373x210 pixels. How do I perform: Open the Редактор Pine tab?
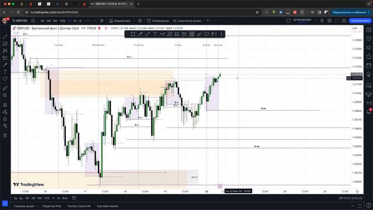52,206
